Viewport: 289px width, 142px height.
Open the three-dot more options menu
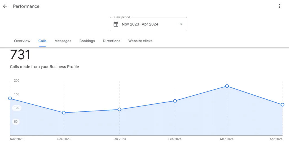[280, 6]
